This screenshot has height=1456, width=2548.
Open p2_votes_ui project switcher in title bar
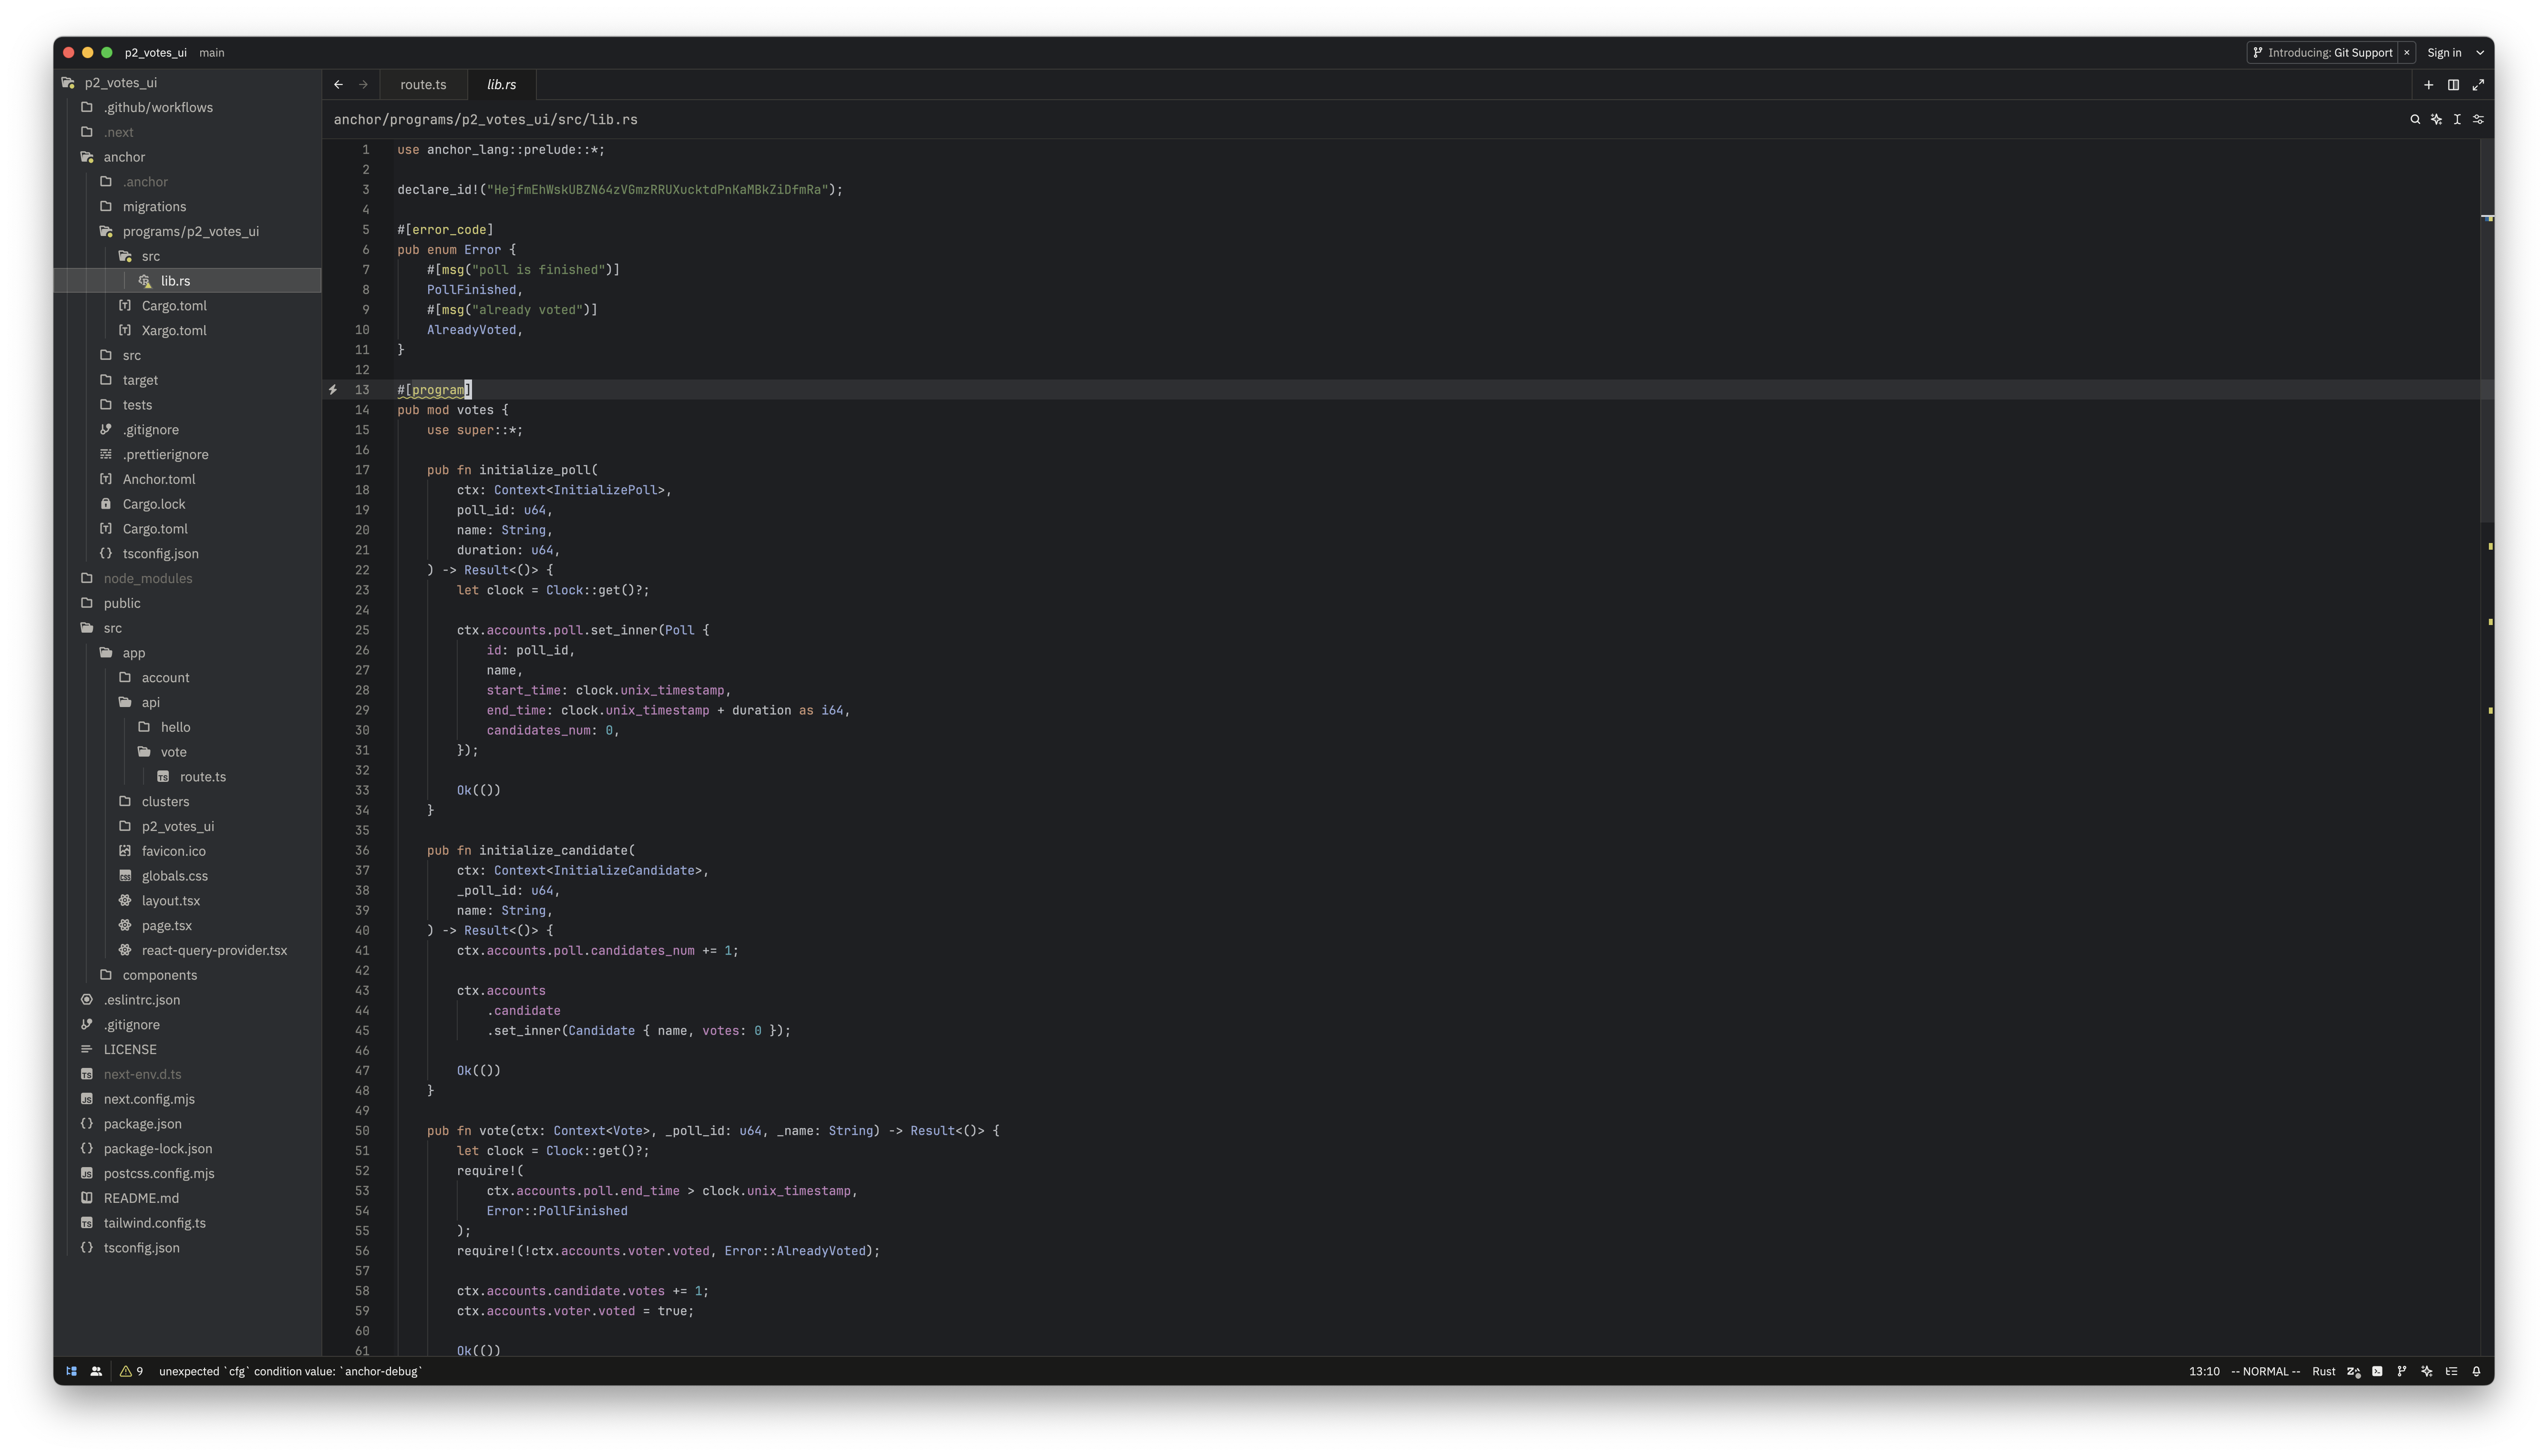[155, 53]
